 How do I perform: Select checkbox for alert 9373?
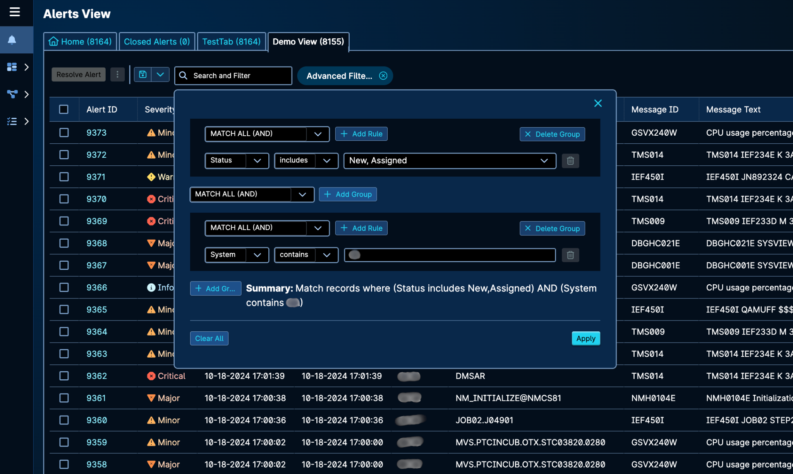(64, 133)
